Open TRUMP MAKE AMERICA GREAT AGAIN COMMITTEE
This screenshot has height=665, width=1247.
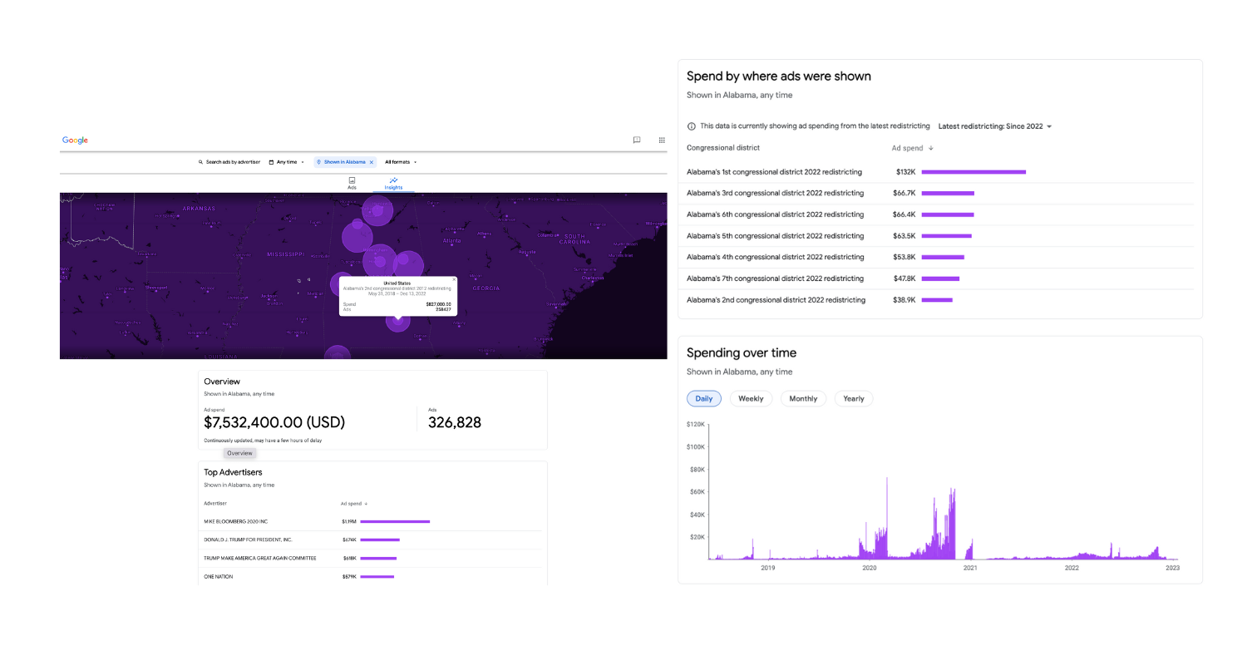tap(260, 558)
